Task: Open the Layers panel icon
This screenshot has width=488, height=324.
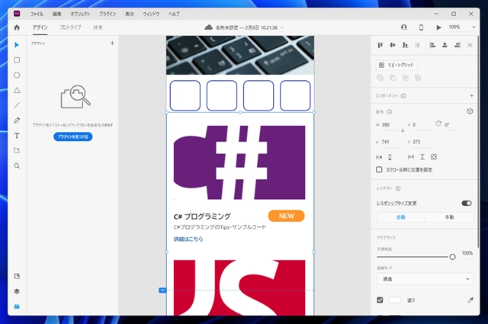Action: coord(17,291)
